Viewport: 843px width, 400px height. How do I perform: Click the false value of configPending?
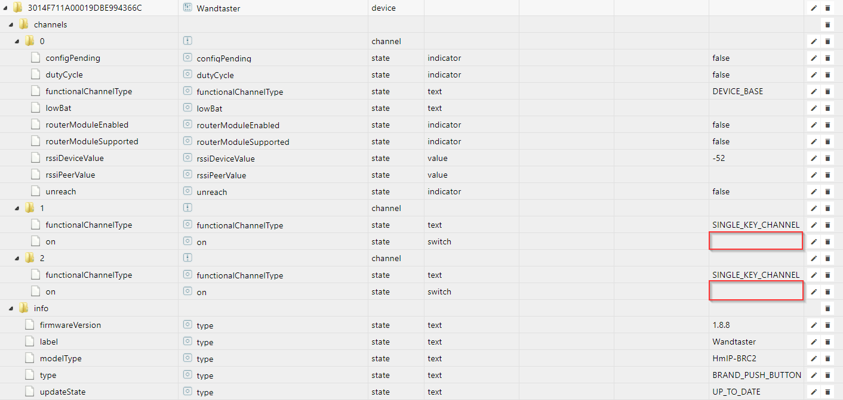721,58
